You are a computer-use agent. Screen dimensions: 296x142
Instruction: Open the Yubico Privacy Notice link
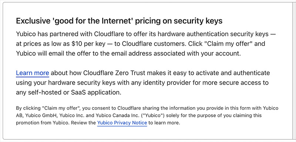click(x=122, y=123)
